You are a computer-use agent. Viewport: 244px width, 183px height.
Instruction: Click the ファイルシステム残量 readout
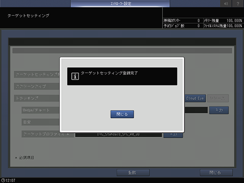click(x=223, y=26)
